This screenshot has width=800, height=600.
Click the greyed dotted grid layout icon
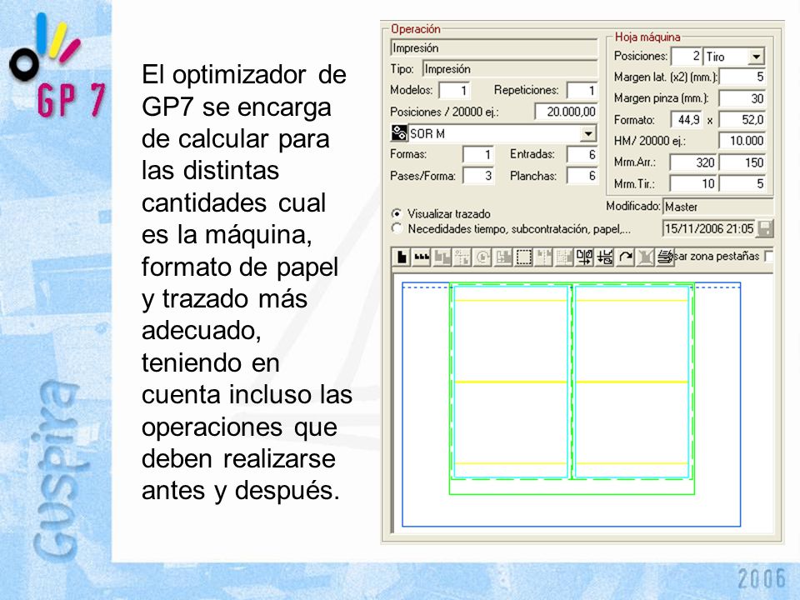564,257
